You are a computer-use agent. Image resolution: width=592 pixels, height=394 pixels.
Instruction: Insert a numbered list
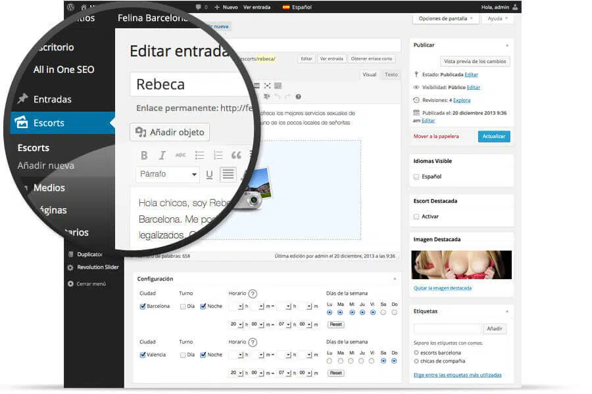218,156
